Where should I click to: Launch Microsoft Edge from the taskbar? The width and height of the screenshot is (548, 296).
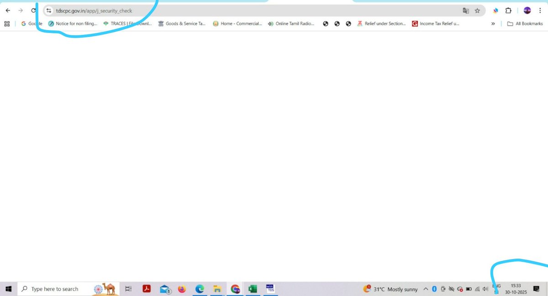(200, 289)
